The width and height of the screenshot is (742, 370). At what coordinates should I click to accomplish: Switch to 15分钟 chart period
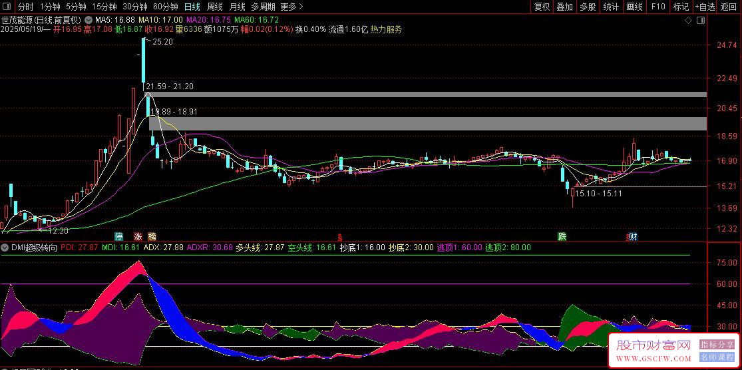(104, 7)
